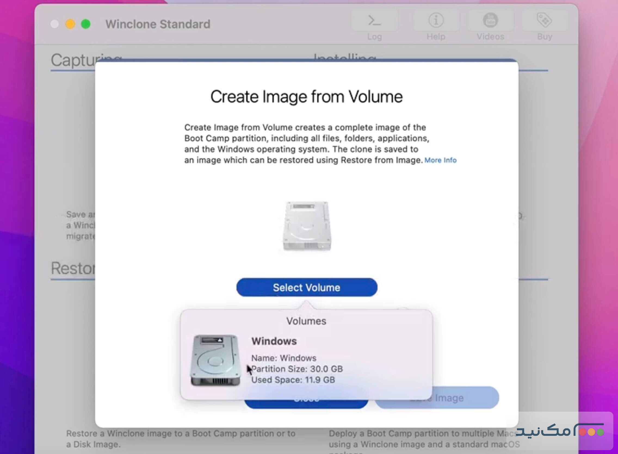Minimize the window with the yellow traffic light

[x=70, y=24]
